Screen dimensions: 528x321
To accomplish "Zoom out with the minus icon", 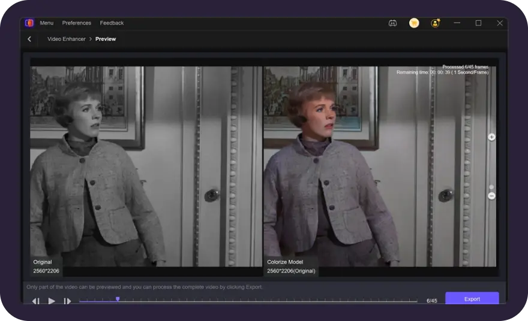I will [x=491, y=196].
